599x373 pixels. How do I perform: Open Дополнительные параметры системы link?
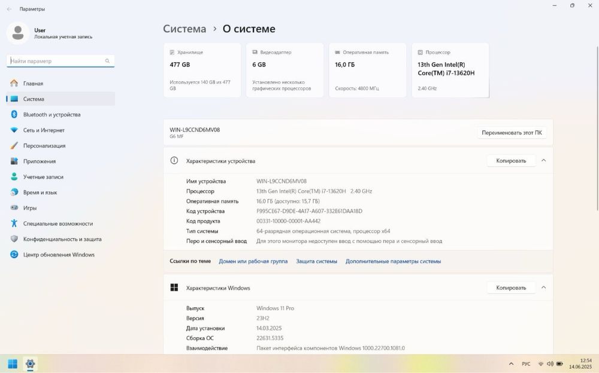[x=393, y=261]
